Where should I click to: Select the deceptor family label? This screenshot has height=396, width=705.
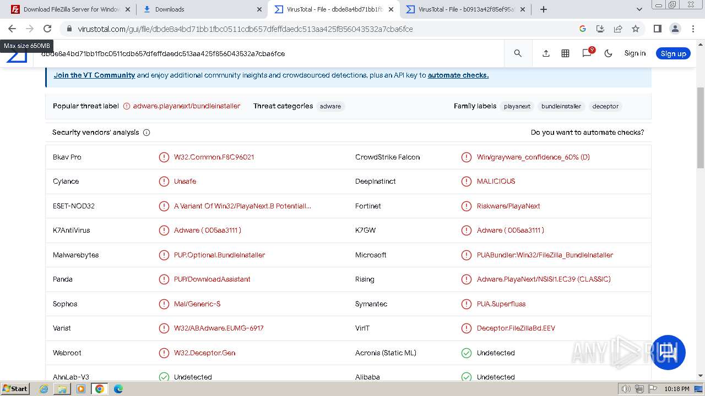click(605, 106)
